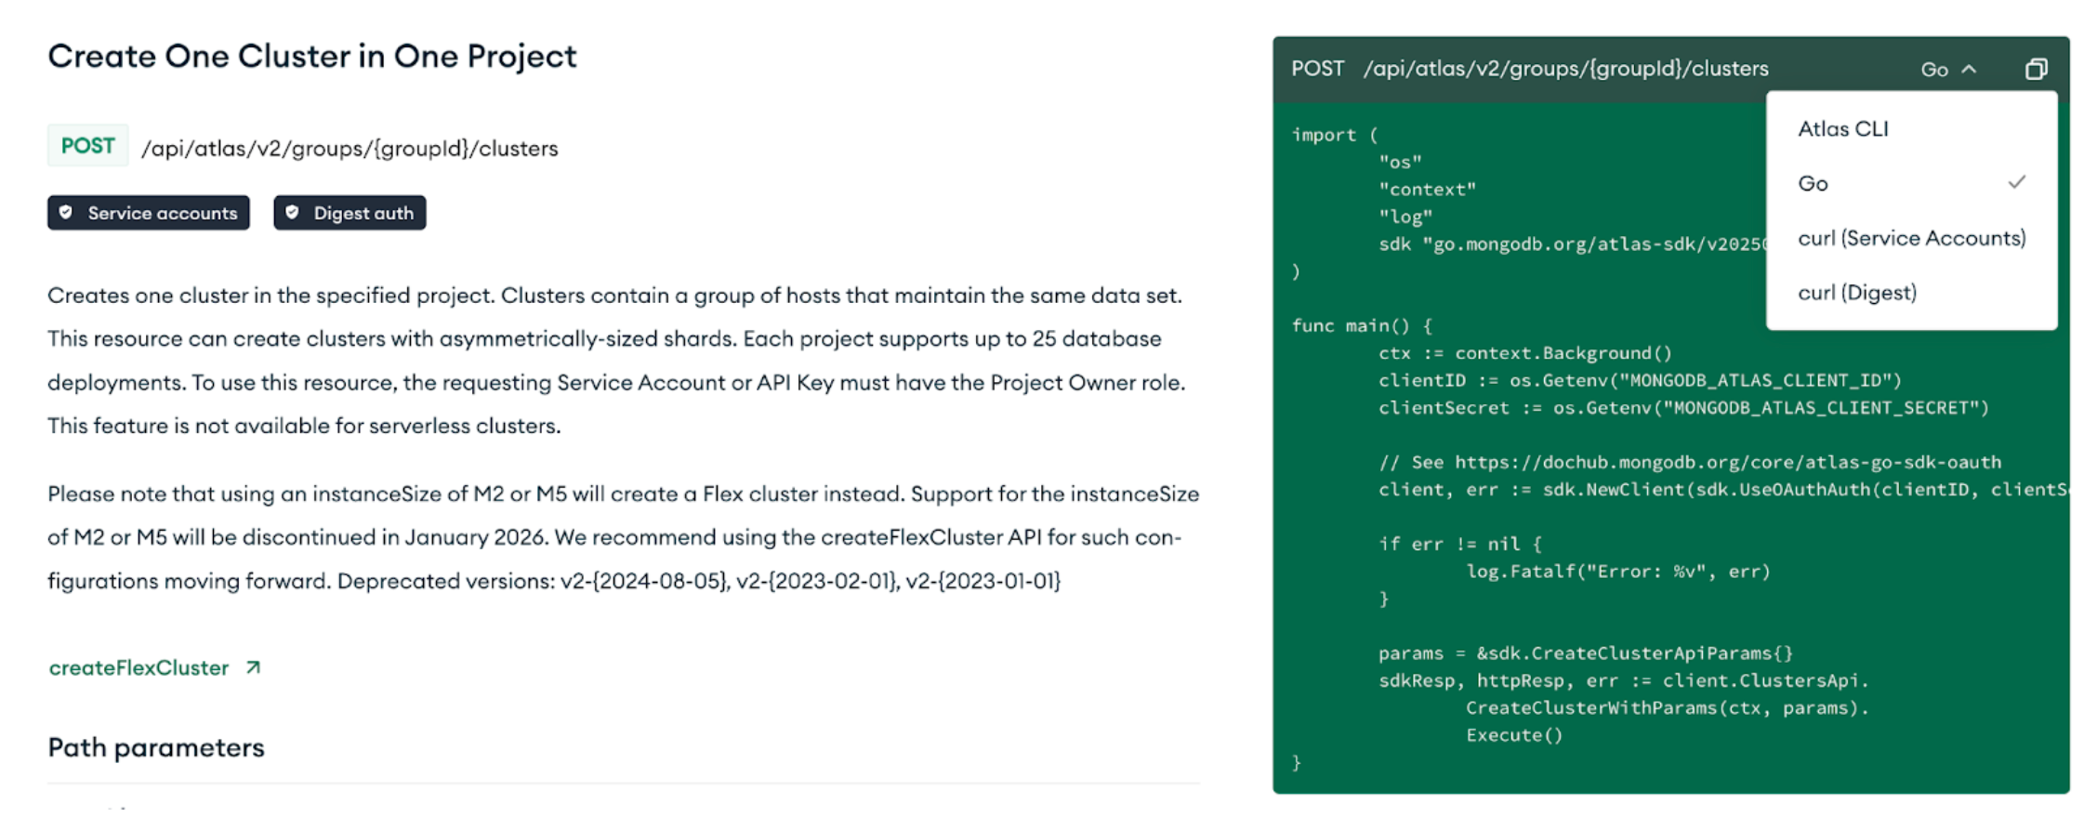Viewport: 2097px width, 816px height.
Task: Click the "Execute()" code line
Action: [1514, 735]
